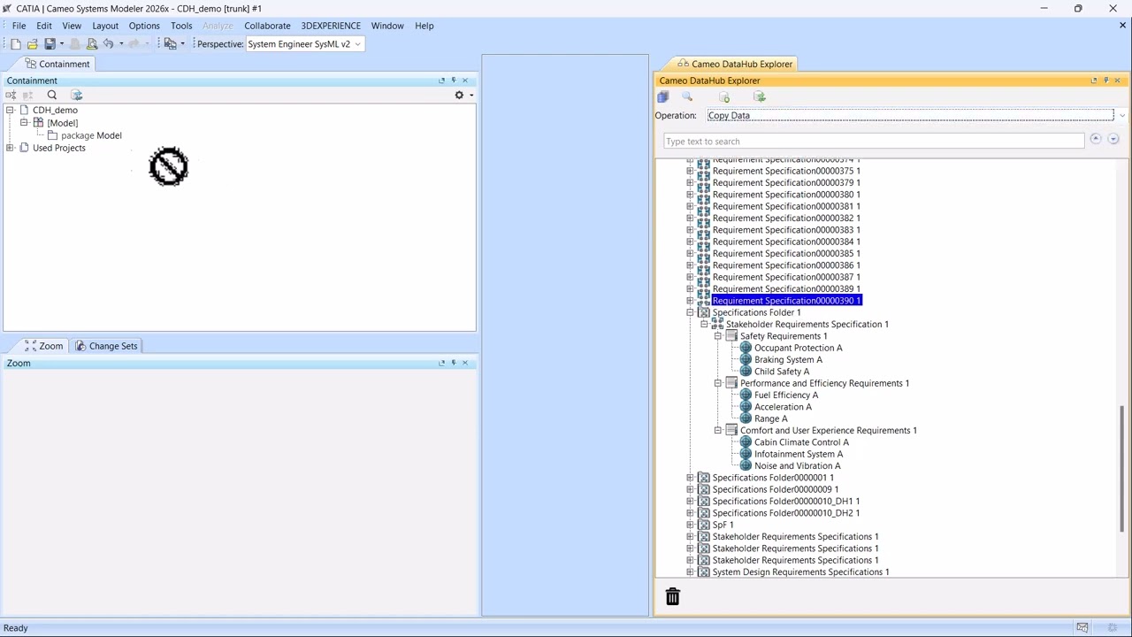Viewport: 1132px width, 637px height.
Task: Expand the Used Projects node
Action: coord(10,148)
